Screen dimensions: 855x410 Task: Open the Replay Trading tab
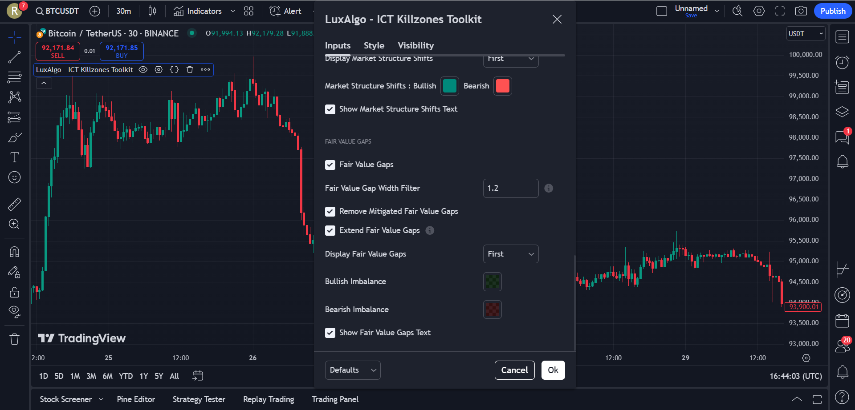coord(269,399)
